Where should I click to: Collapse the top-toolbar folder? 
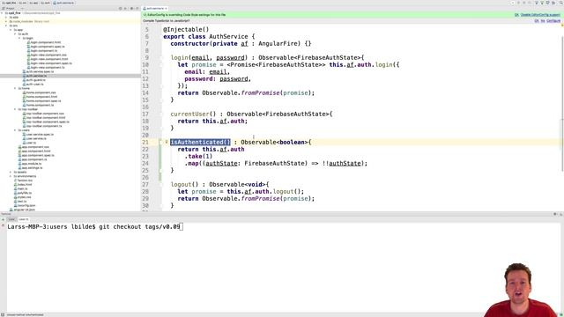tap(16, 109)
